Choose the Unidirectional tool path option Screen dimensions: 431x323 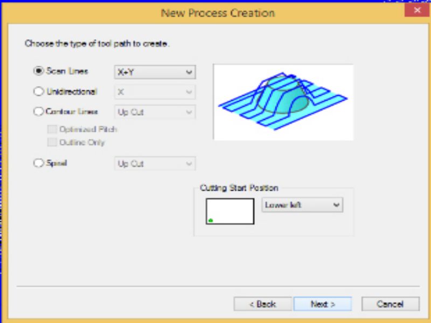(x=38, y=92)
